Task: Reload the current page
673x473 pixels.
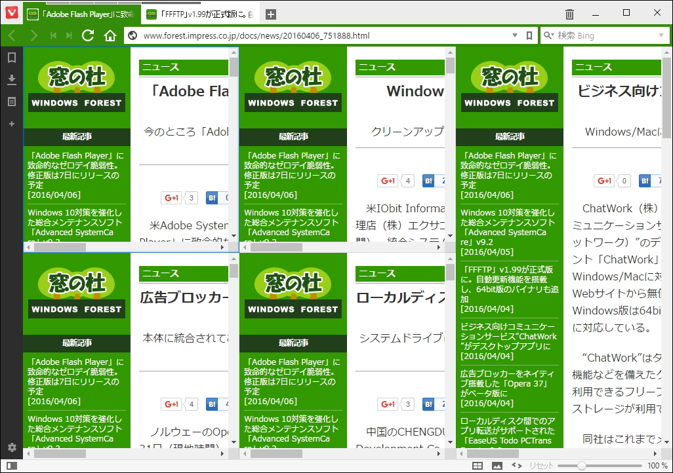Action: [88, 36]
